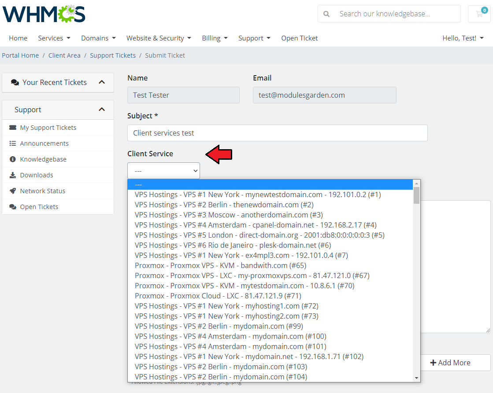This screenshot has height=393, width=493.
Task: Select myhosting2.com service (#73)
Action: [x=270, y=316]
